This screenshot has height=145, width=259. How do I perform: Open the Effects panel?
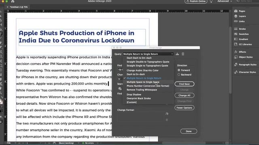(x=240, y=52)
